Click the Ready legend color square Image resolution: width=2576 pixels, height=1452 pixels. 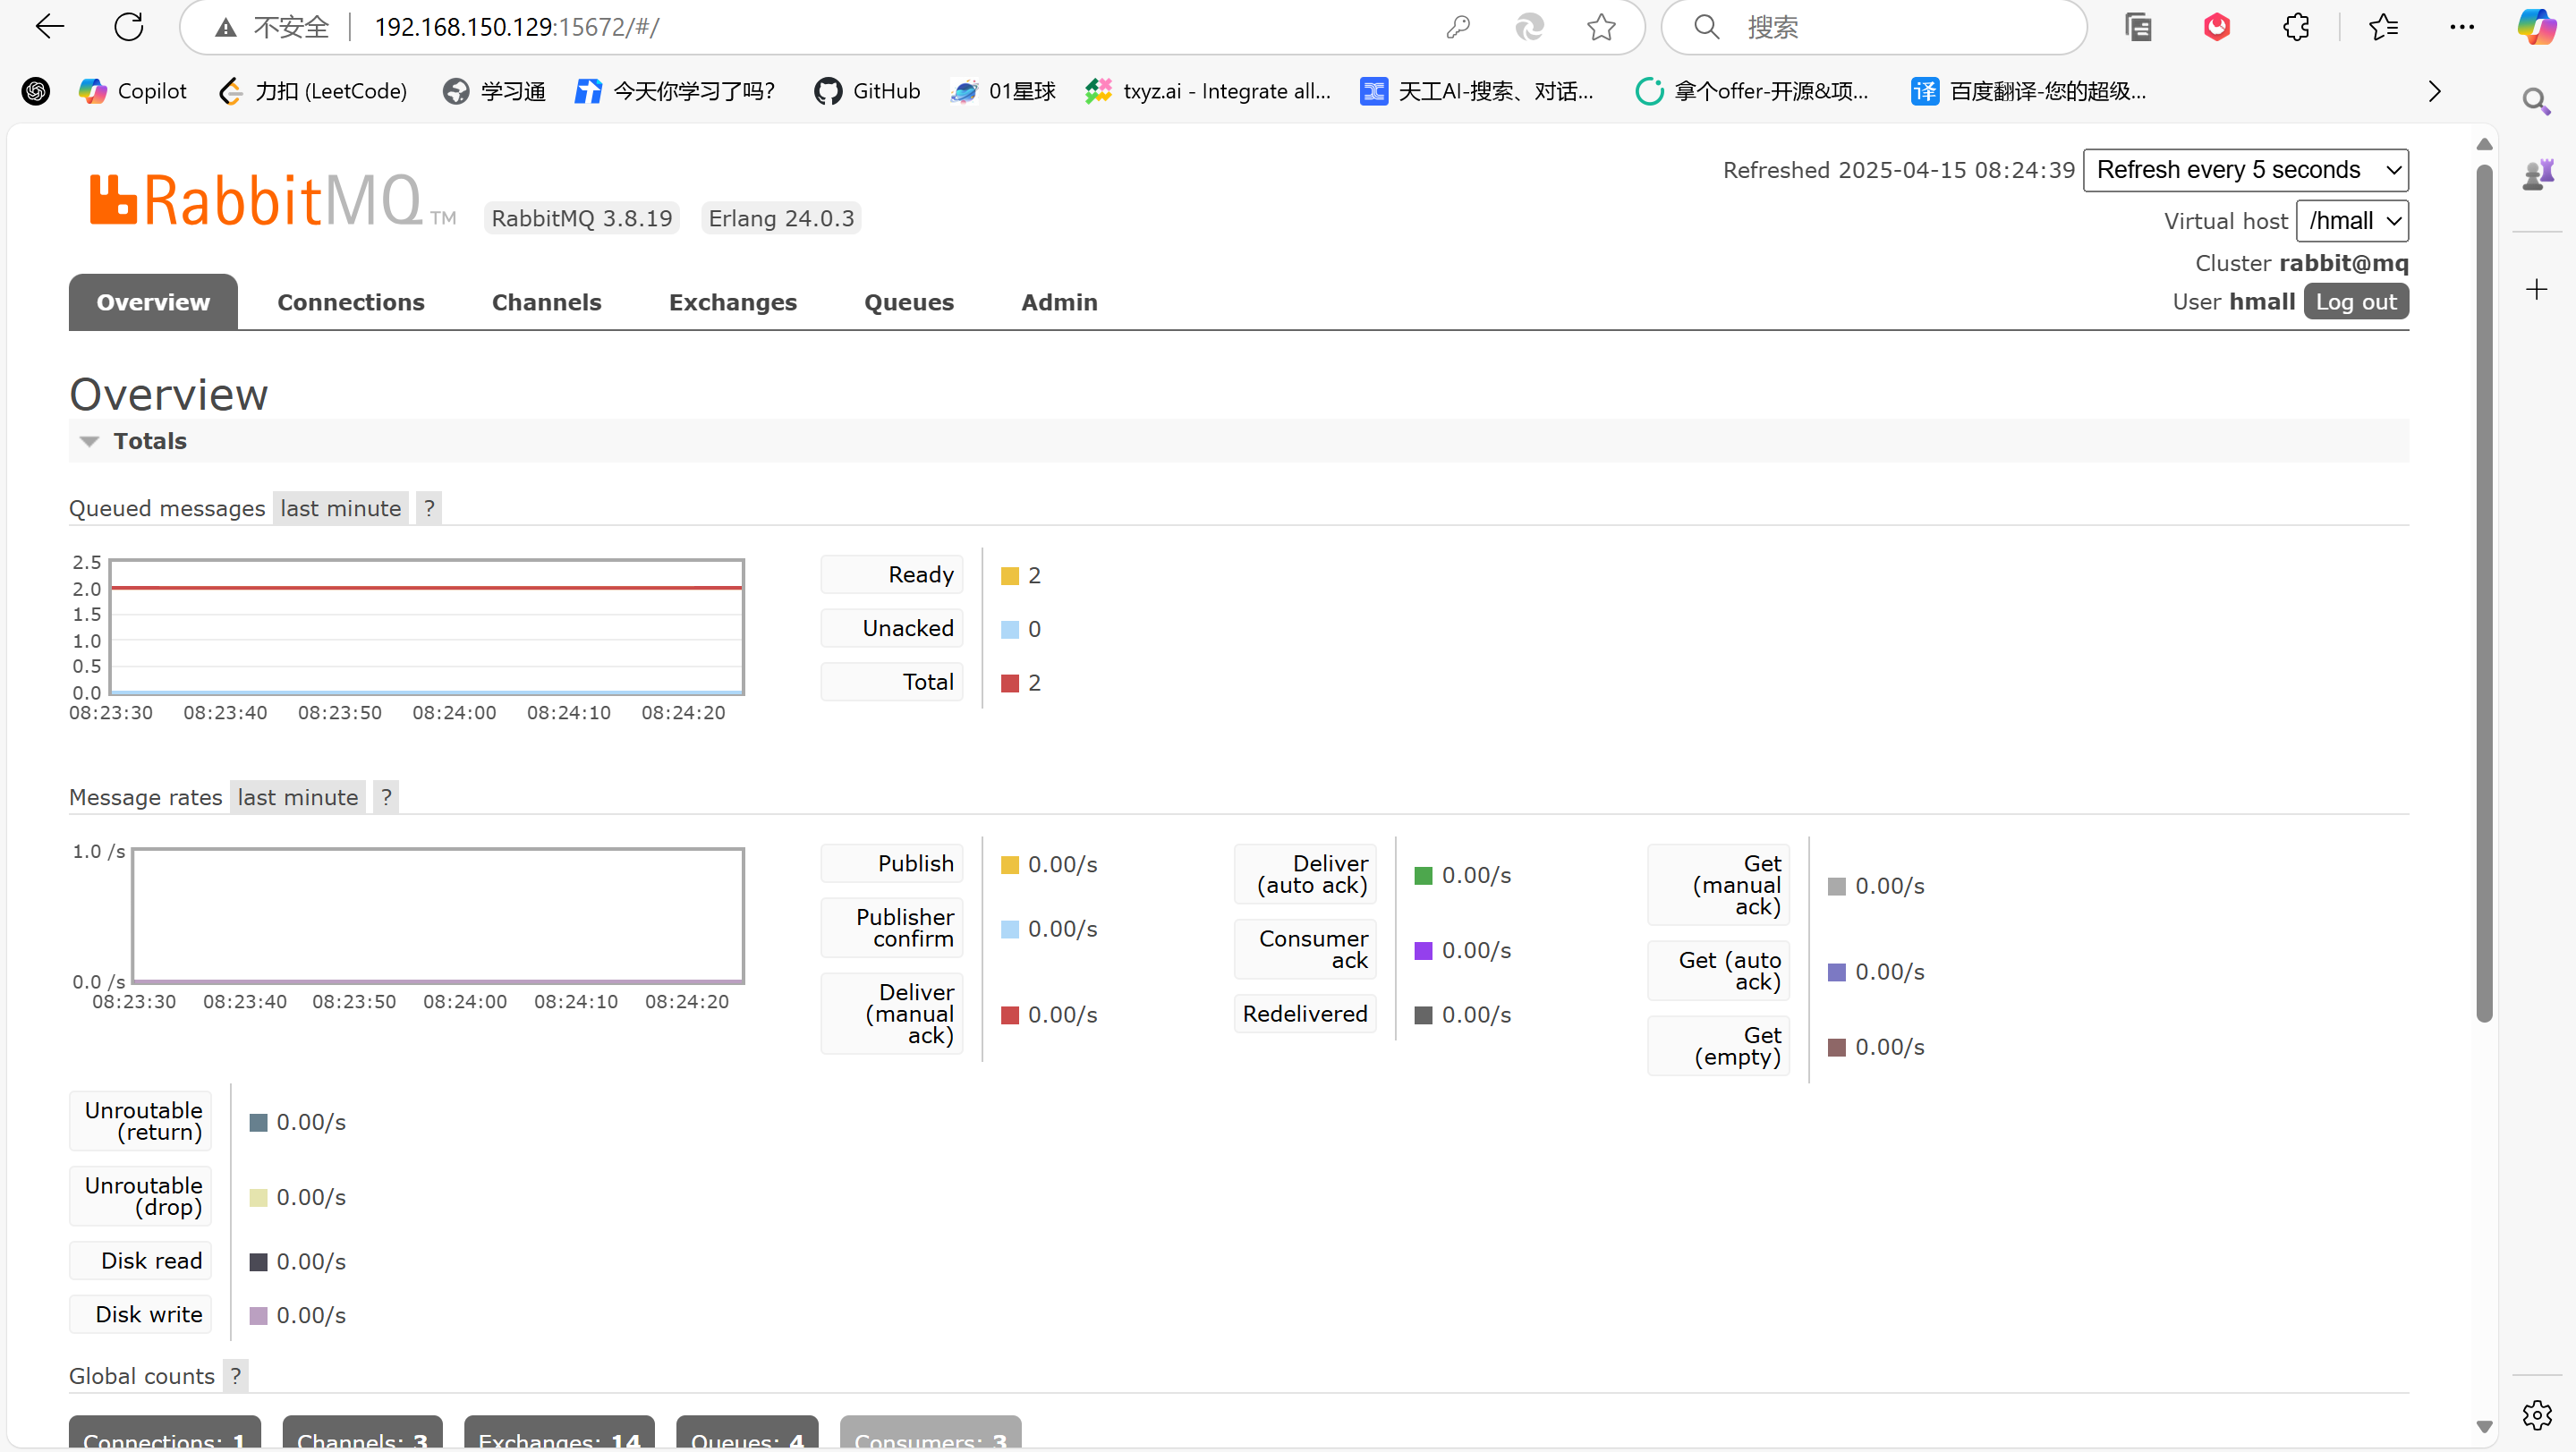pos(1009,575)
